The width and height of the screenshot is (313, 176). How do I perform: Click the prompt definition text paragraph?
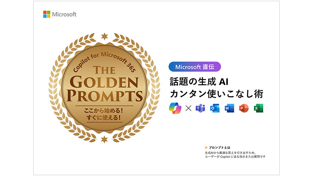[x=235, y=154]
